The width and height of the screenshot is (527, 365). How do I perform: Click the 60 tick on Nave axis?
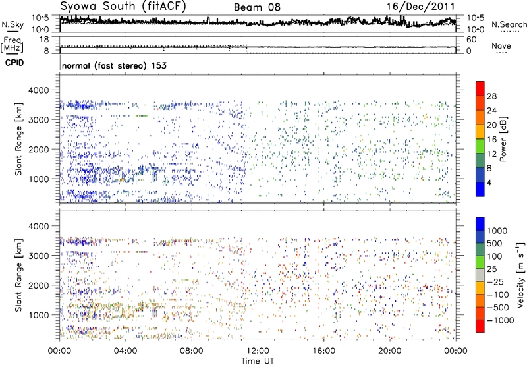(471, 40)
